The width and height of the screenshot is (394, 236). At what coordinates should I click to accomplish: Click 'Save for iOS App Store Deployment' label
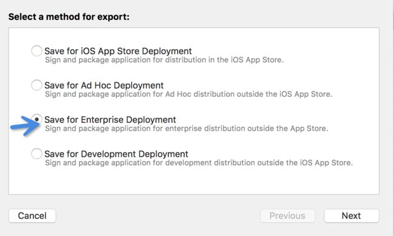pos(118,51)
